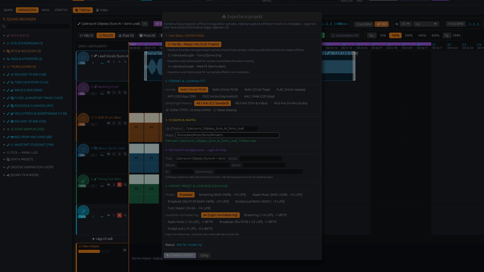Choose 48.0 kHz (Film & Video) sample rate

click(251, 103)
